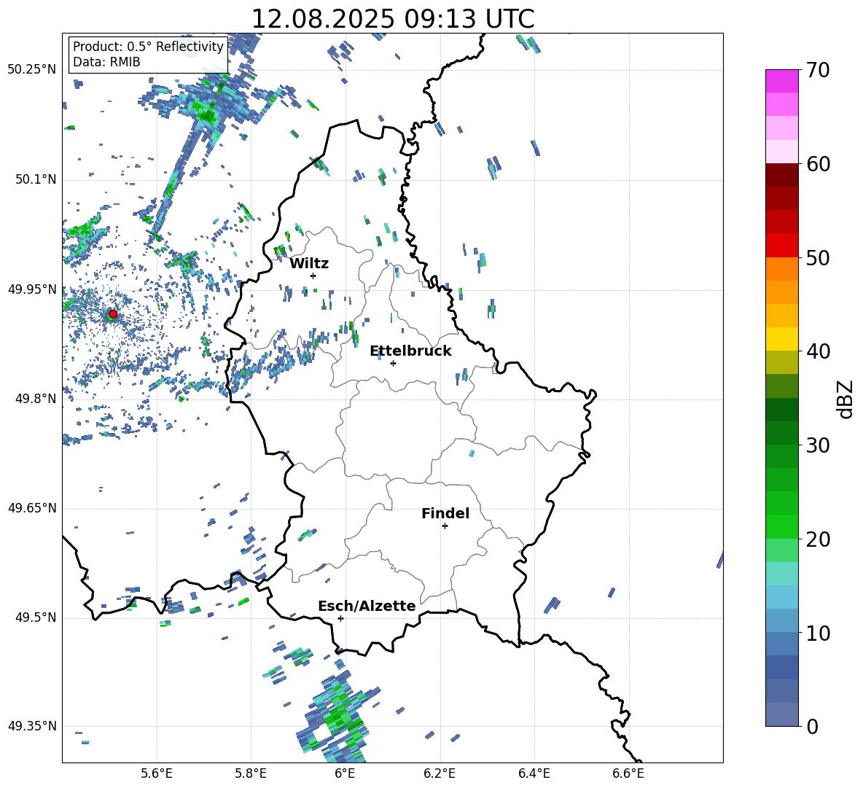This screenshot has height=788, width=863.
Task: Click the 50.25°N latitude label
Action: coord(32,70)
